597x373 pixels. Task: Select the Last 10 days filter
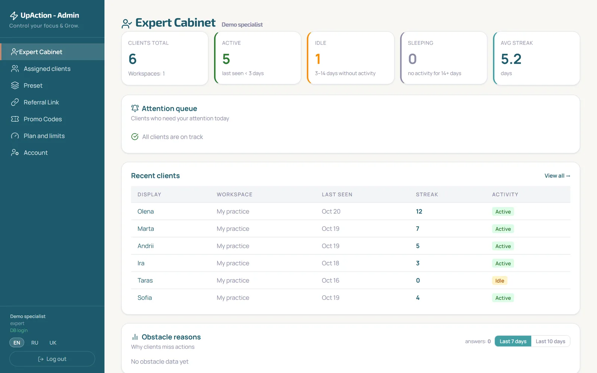(x=550, y=341)
